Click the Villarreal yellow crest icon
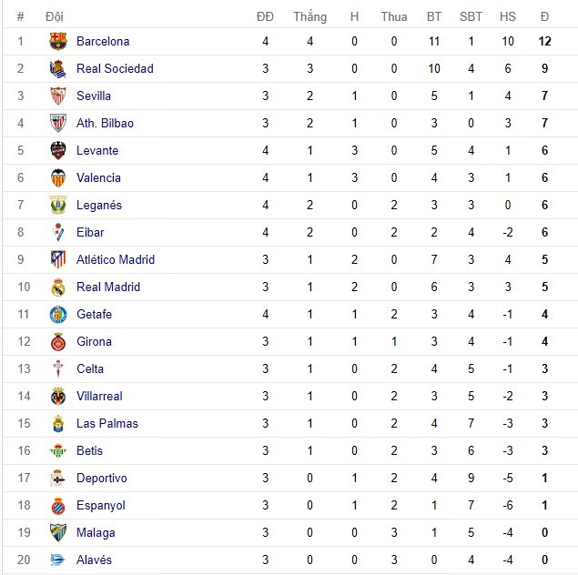Screen dimensions: 578x575 click(x=58, y=396)
